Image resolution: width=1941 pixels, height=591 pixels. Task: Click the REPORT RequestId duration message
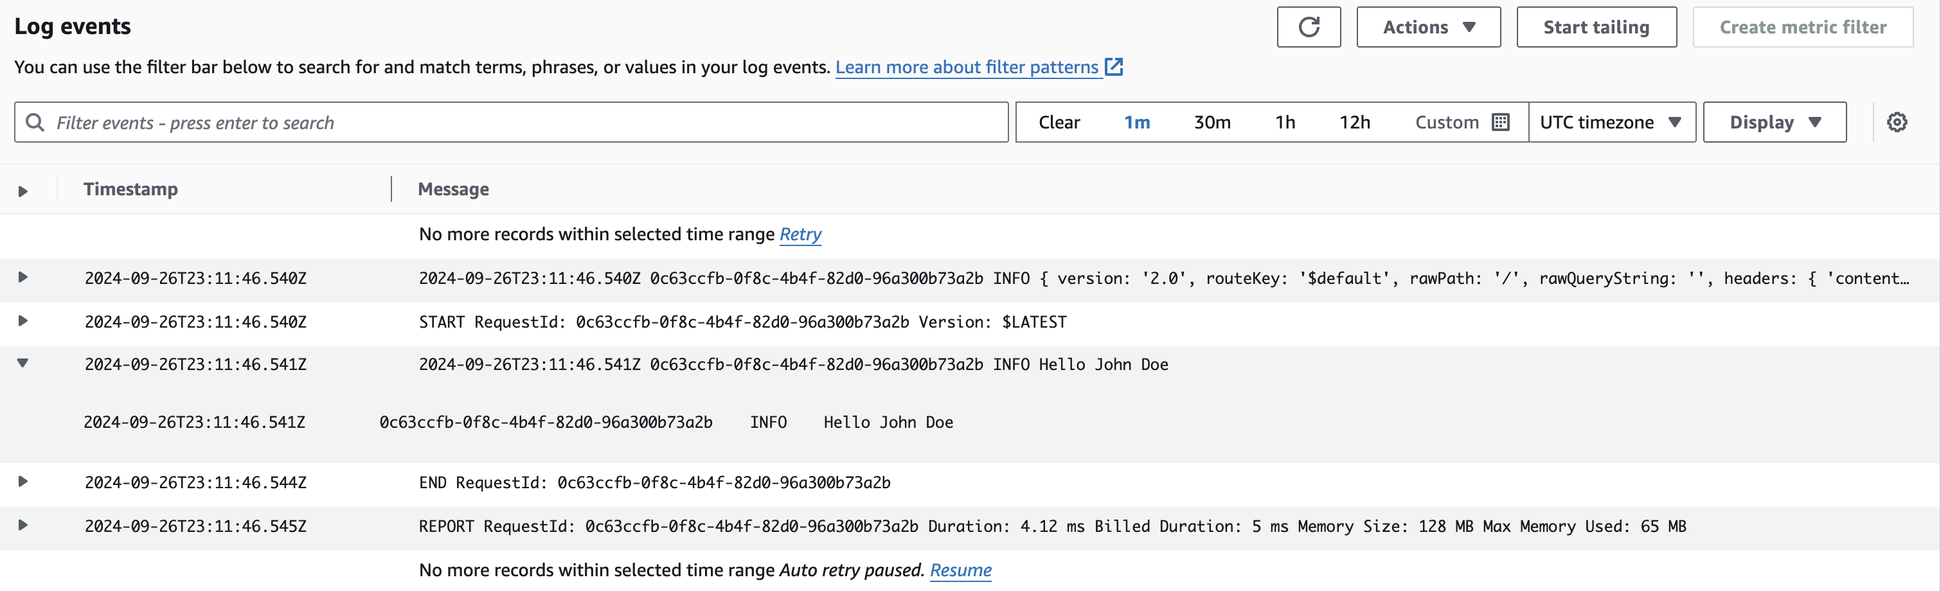pyautogui.click(x=1052, y=526)
